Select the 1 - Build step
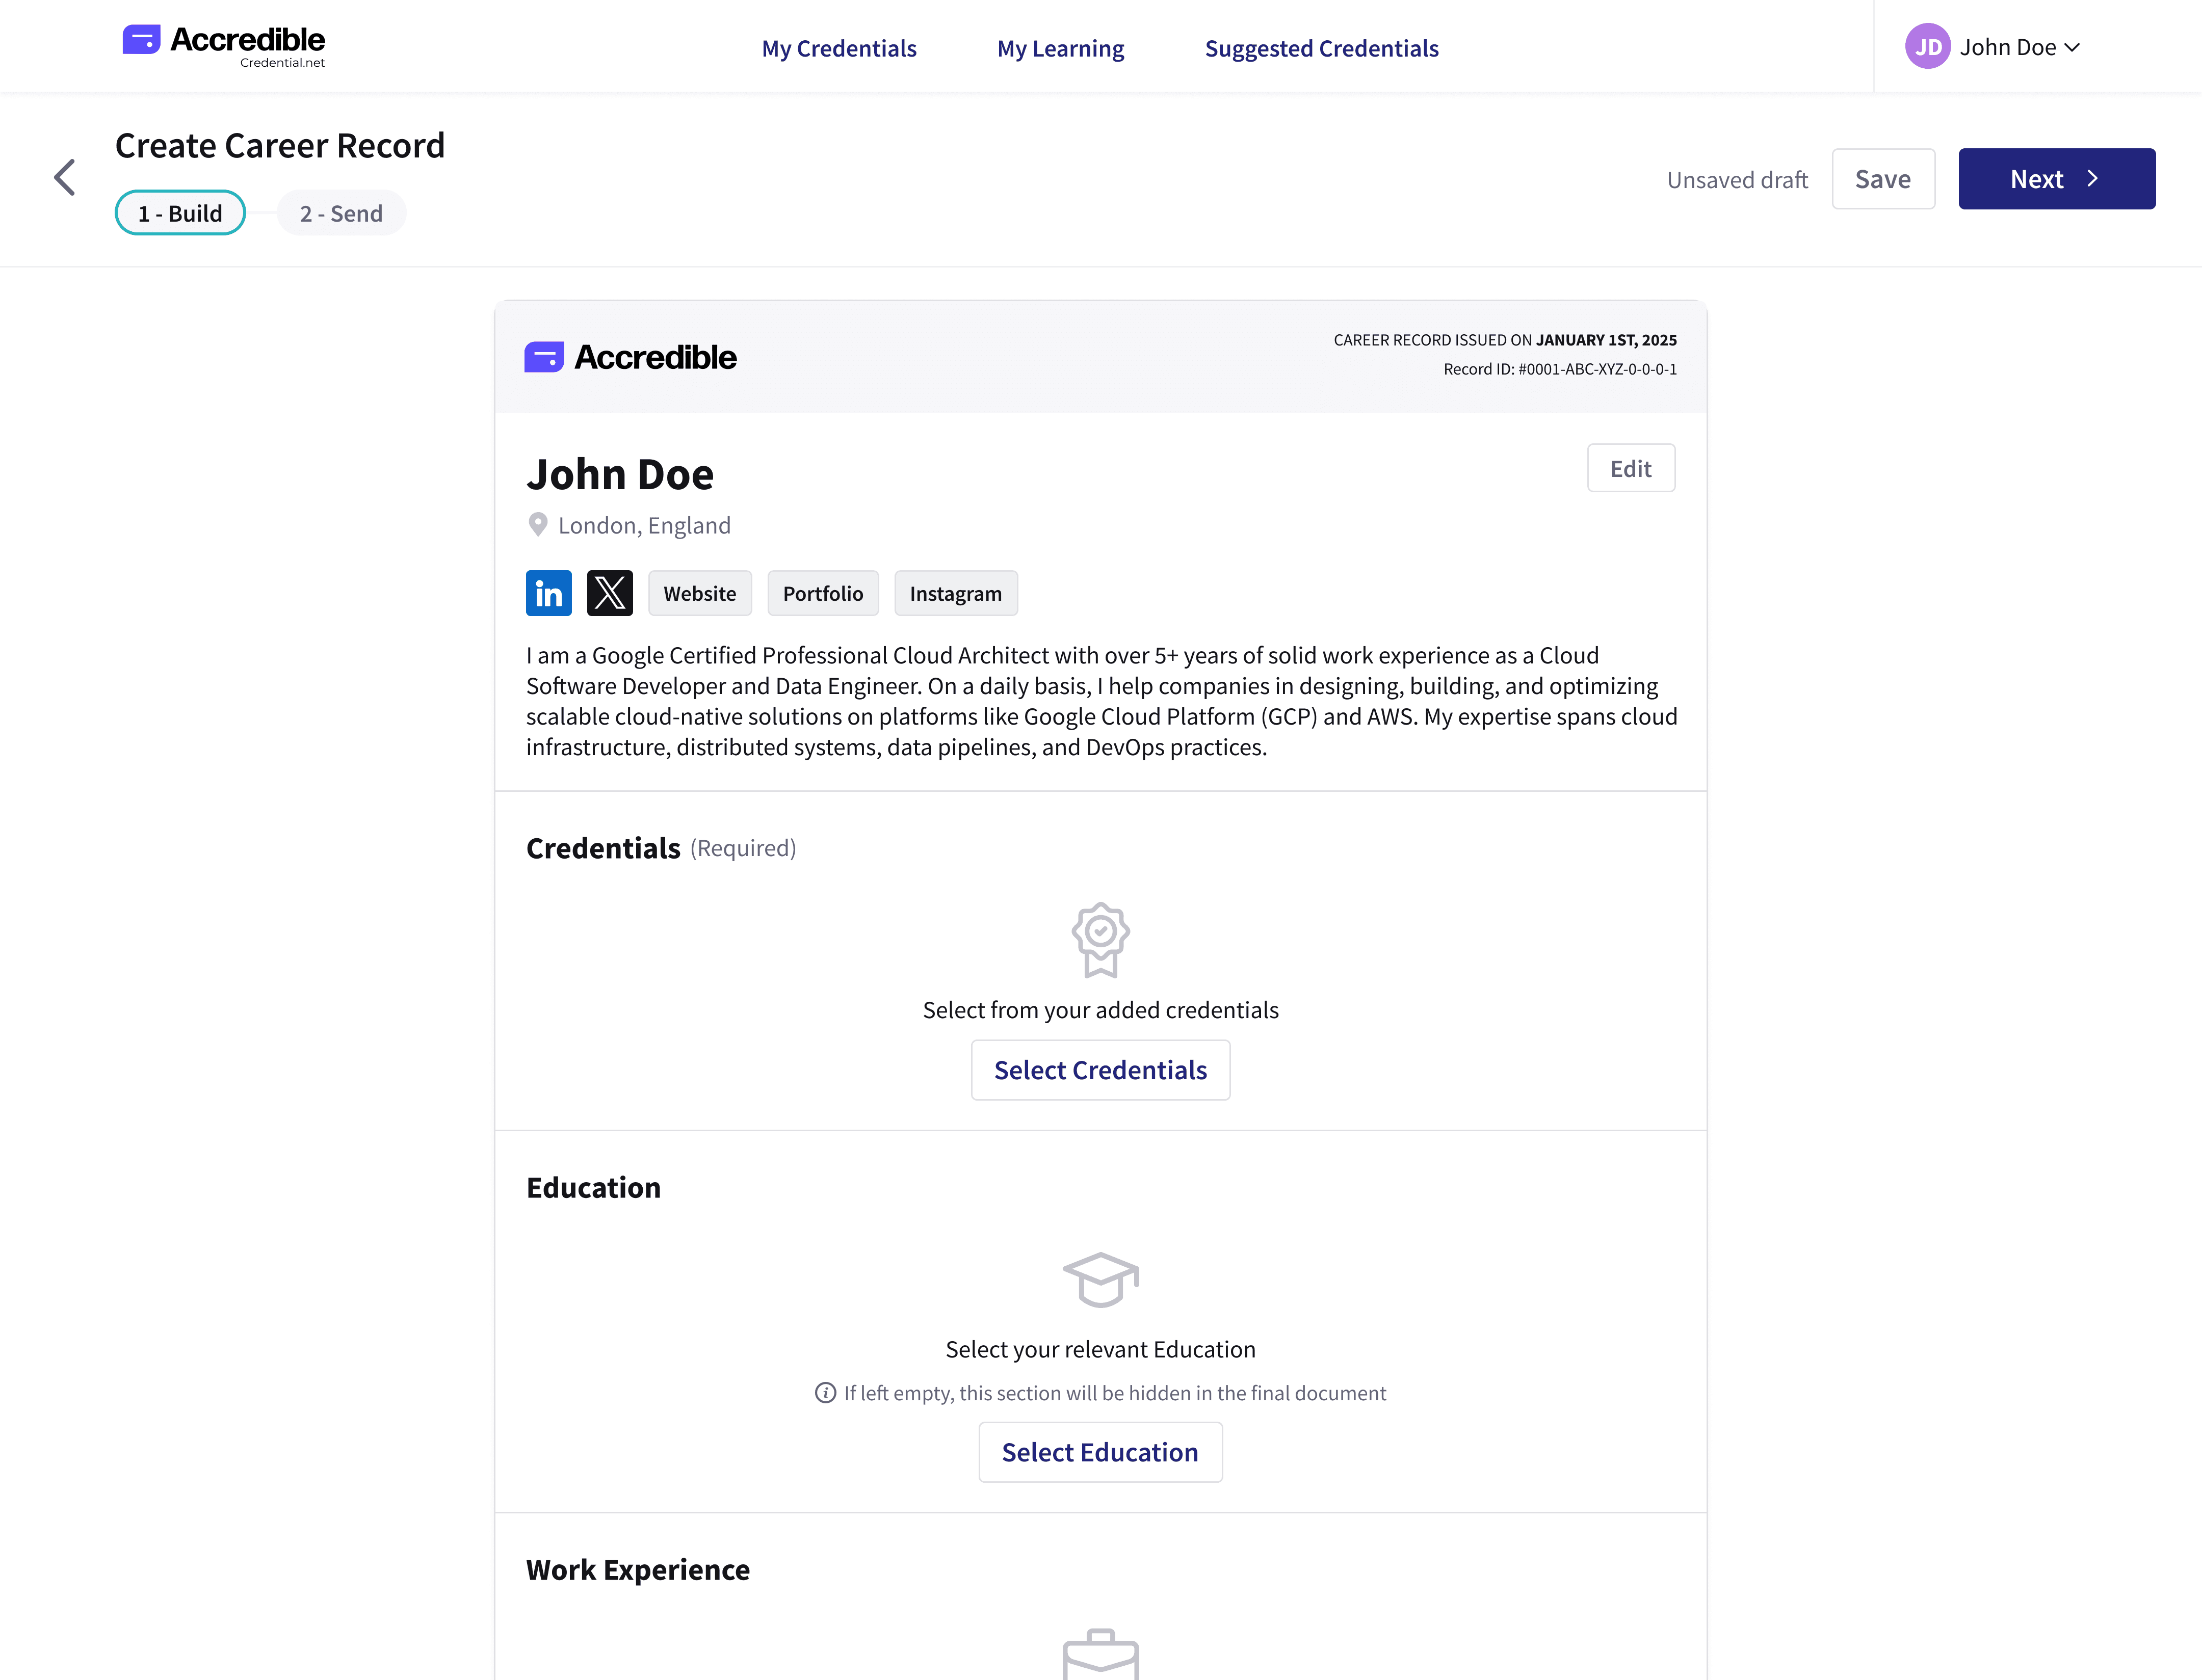Viewport: 2202px width, 1680px height. tap(180, 213)
